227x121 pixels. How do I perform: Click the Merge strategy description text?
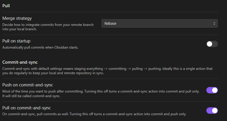click(48, 27)
